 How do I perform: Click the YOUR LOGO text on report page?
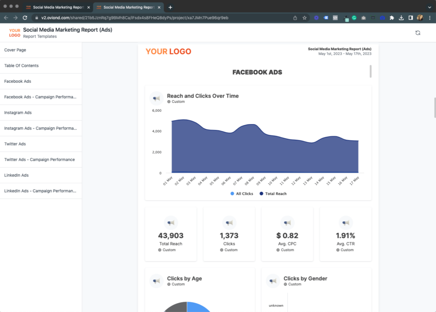coord(169,52)
